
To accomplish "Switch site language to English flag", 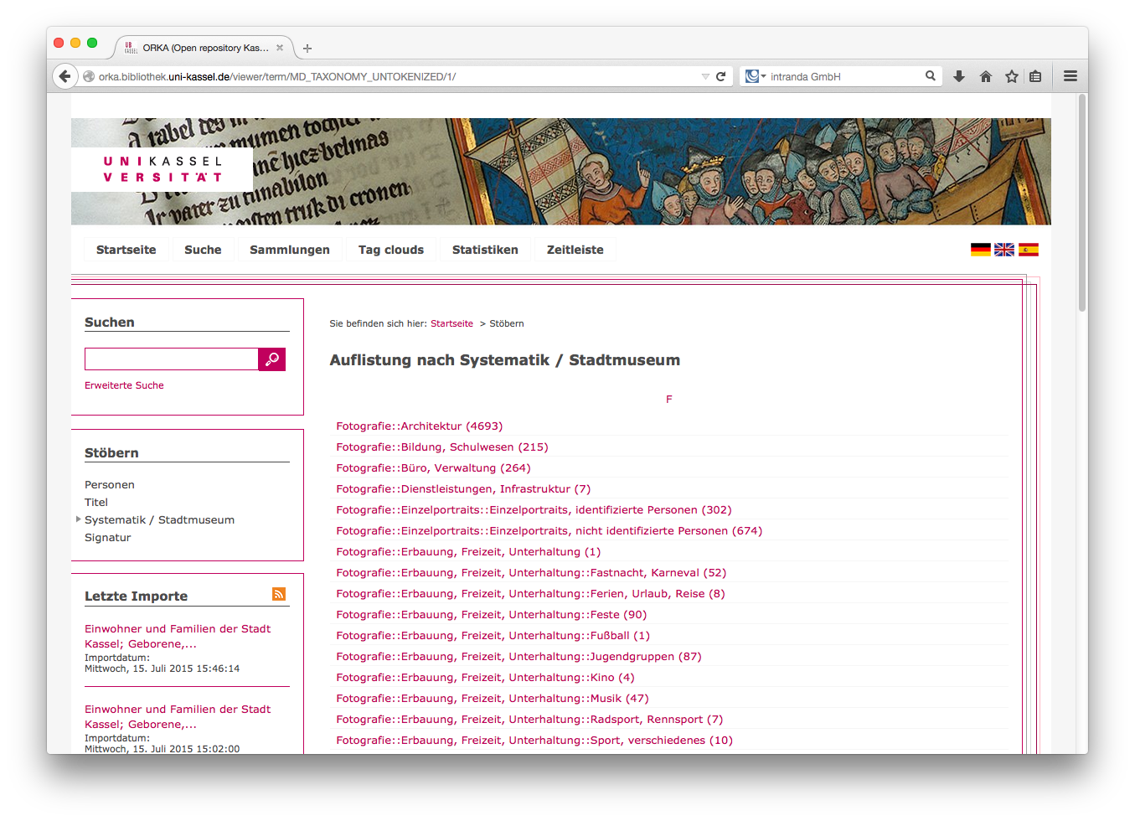I will [x=1004, y=250].
